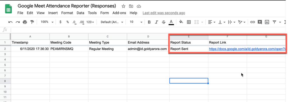Image resolution: width=288 pixels, height=102 pixels.
Task: Select 'Report Sent' cell
Action: pyautogui.click(x=189, y=49)
